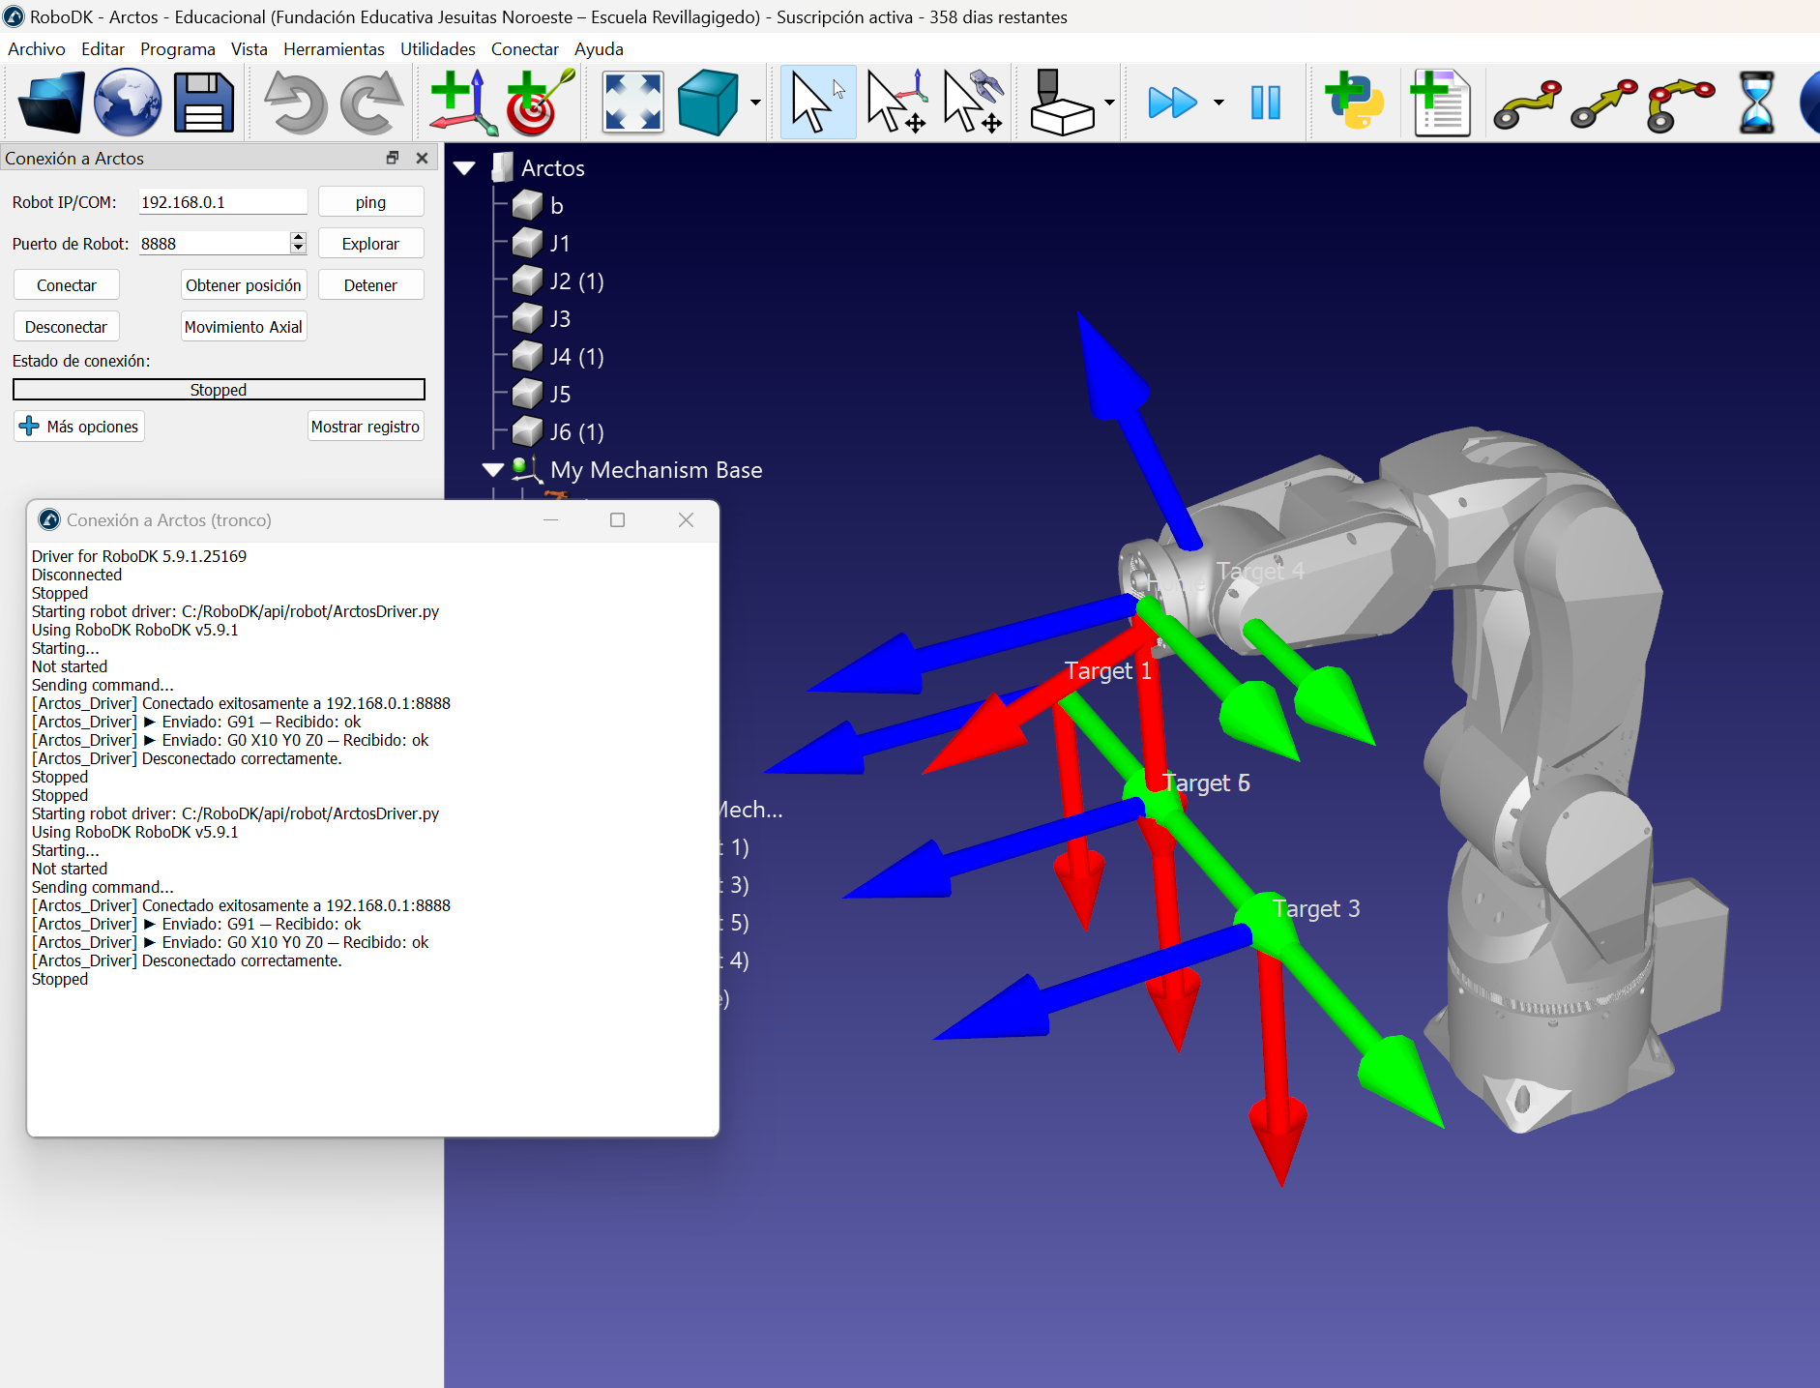Click the Add target icon

[x=538, y=103]
